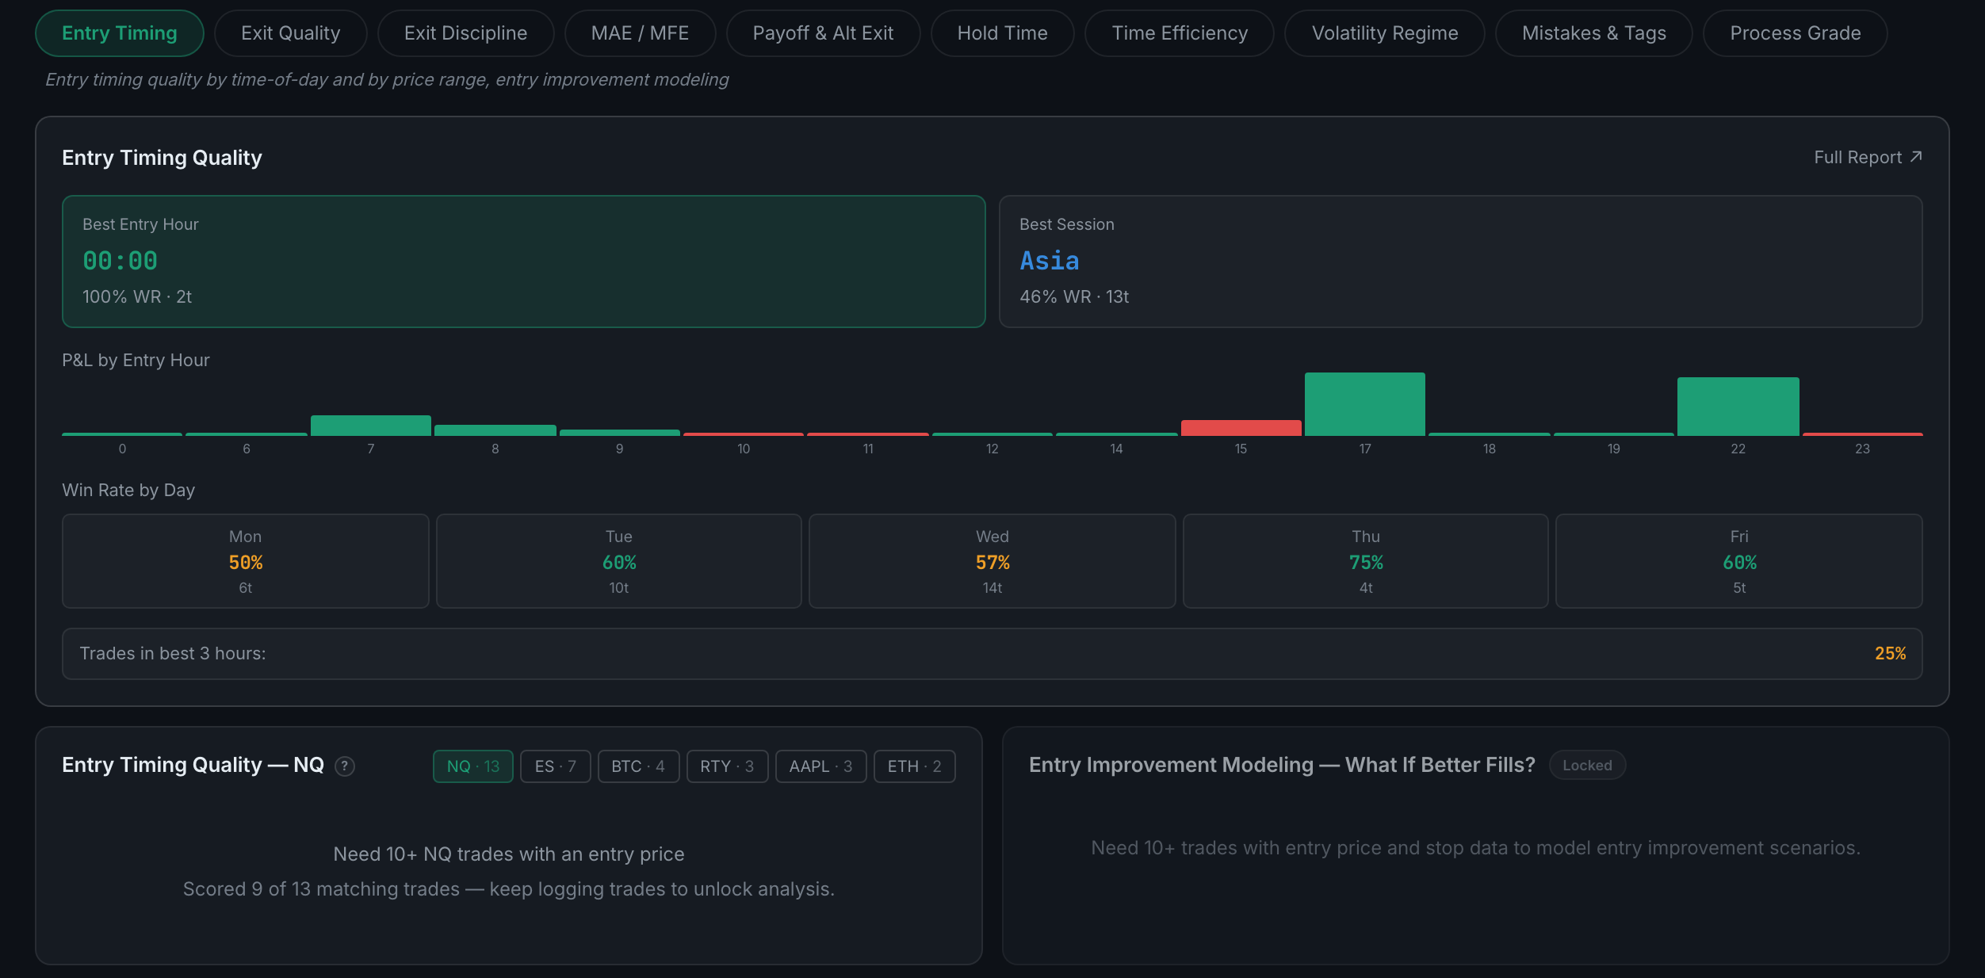Select the Thu 75% win rate card

[x=1365, y=561]
